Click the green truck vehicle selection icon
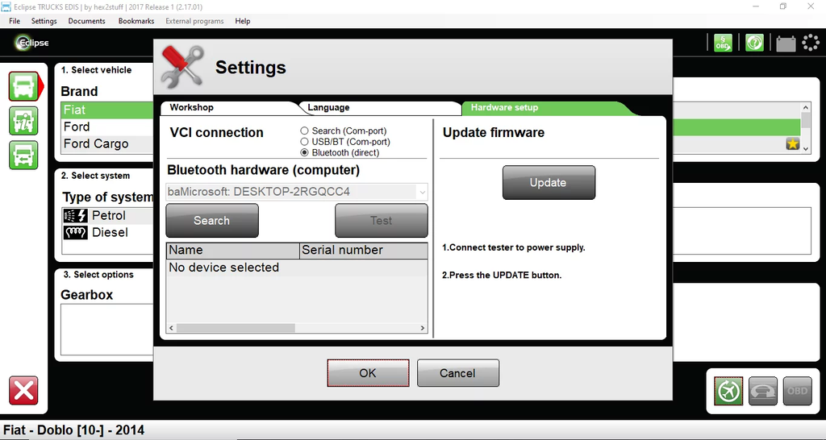This screenshot has width=826, height=440. (23, 86)
